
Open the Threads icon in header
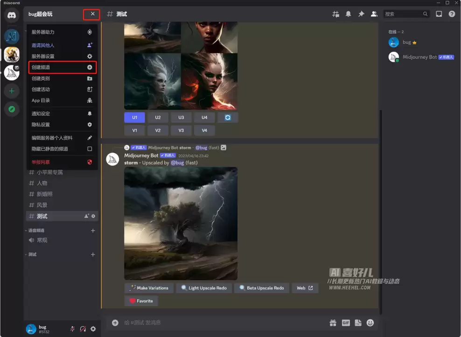(335, 14)
